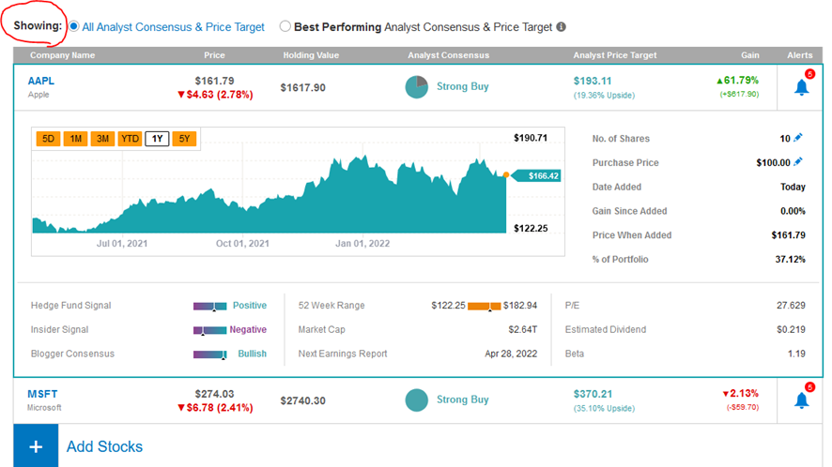Image resolution: width=832 pixels, height=467 pixels.
Task: Click the Alerts column header
Action: (x=800, y=55)
